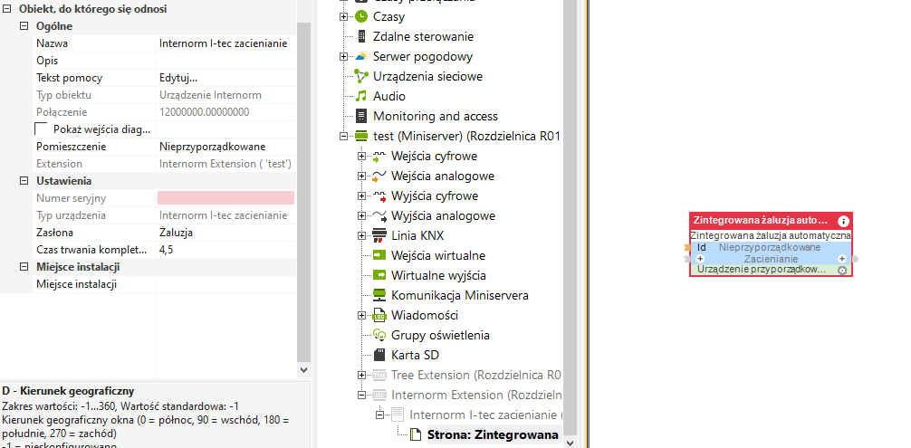The height and width of the screenshot is (448, 911).
Task: Click the Audio music note icon
Action: pos(361,96)
